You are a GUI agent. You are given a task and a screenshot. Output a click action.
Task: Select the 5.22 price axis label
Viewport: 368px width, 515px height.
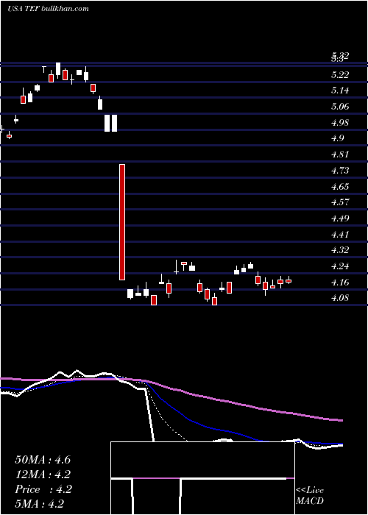click(340, 75)
